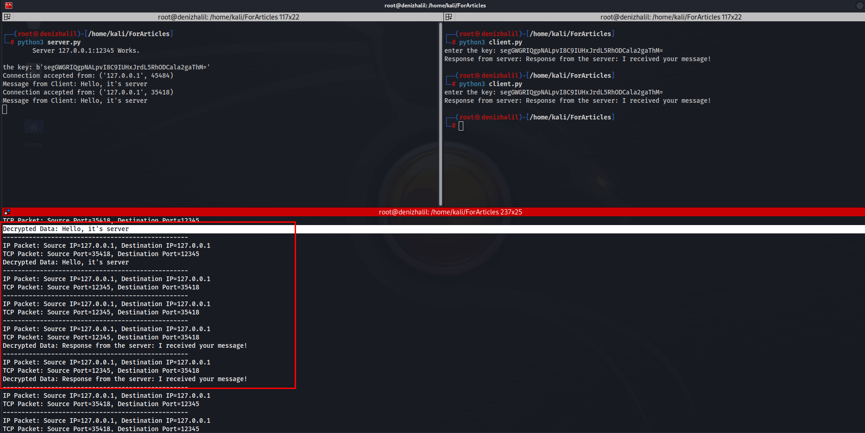This screenshot has height=433, width=865.
Task: Click the left pane's 117x22 title bar
Action: pyautogui.click(x=228, y=17)
